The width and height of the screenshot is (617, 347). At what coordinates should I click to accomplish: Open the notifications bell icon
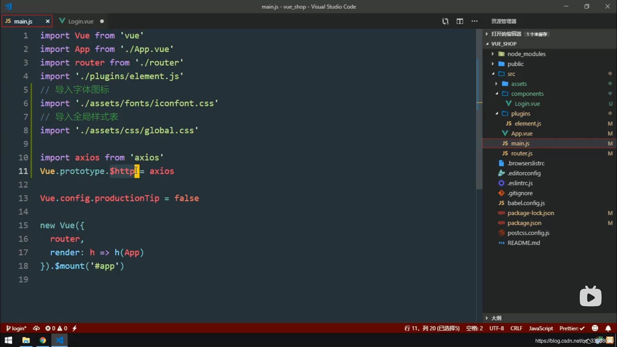coord(608,328)
